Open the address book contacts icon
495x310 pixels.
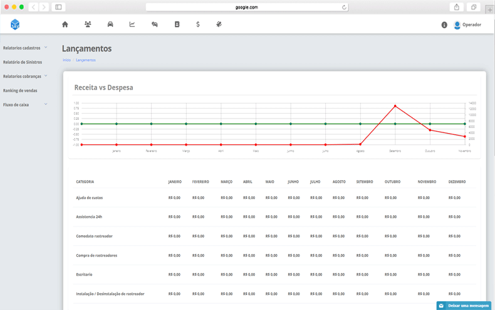coord(177,24)
